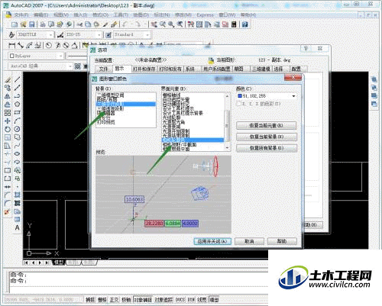Toggle DYN dynamic input in status bar
The height and width of the screenshot is (306, 382).
(x=191, y=300)
